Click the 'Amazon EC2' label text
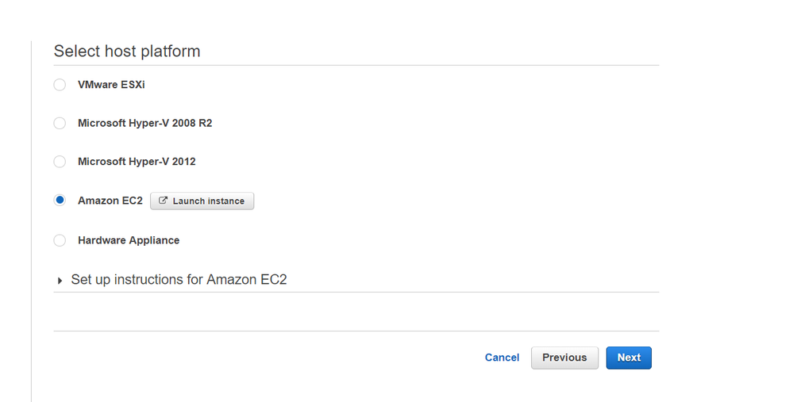793x402 pixels. 110,201
